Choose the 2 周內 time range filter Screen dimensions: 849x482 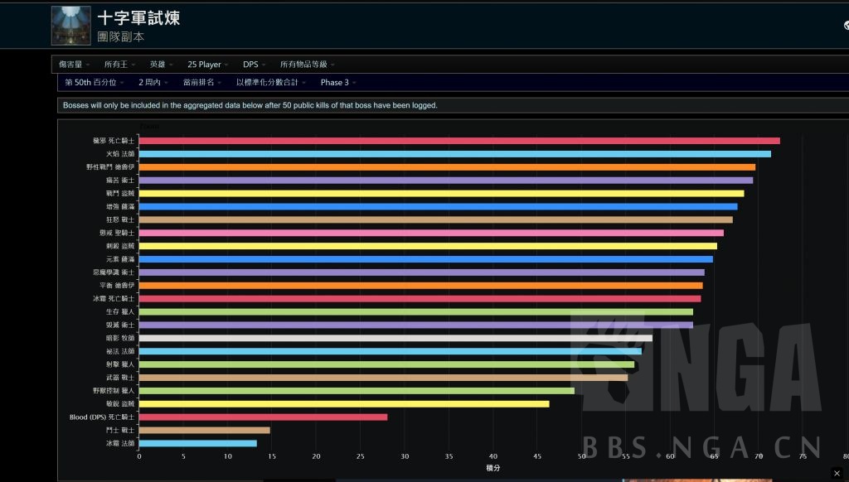tap(154, 83)
